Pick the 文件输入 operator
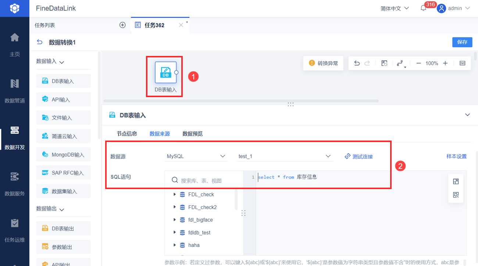This screenshot has width=478, height=266. click(63, 118)
